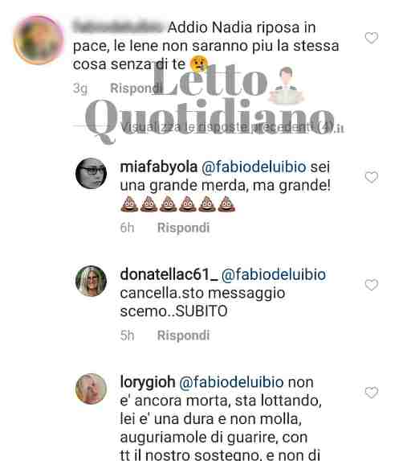Reply to the 'Addio Nadia' comment
This screenshot has width=403, height=461.
click(135, 88)
